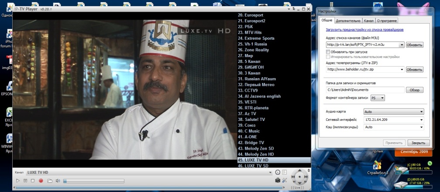The width and height of the screenshot is (440, 192).
Task: Open the scheduler clock icon
Action: pyautogui.click(x=278, y=172)
